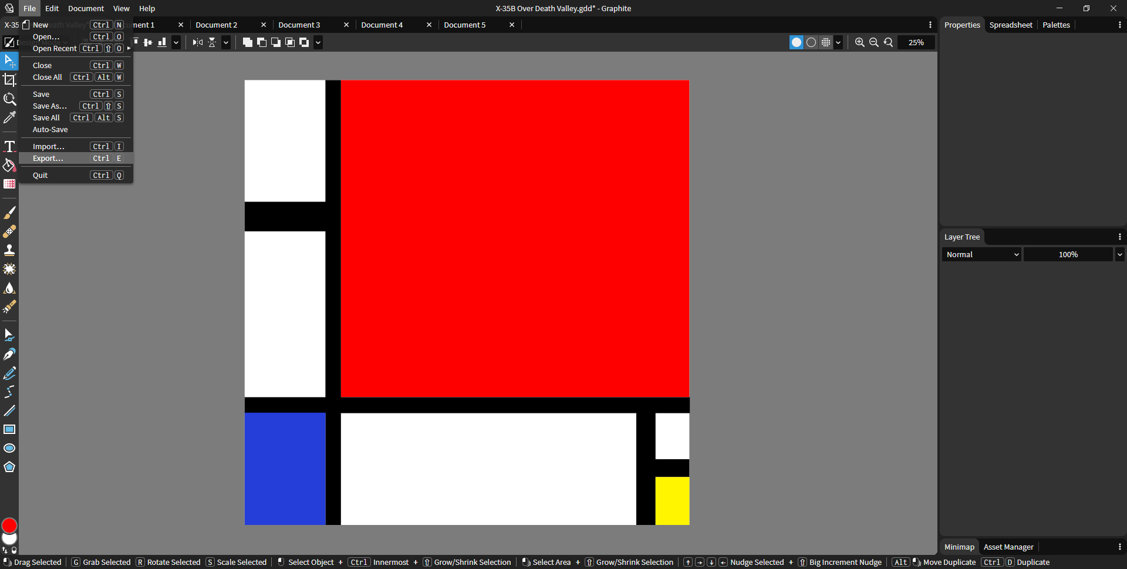Switch to the Asset Manager tab
This screenshot has height=569, width=1127.
click(1008, 547)
